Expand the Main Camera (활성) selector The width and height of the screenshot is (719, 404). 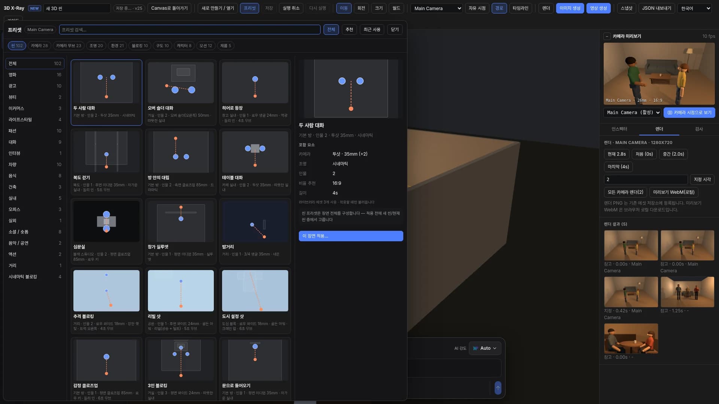pyautogui.click(x=632, y=113)
